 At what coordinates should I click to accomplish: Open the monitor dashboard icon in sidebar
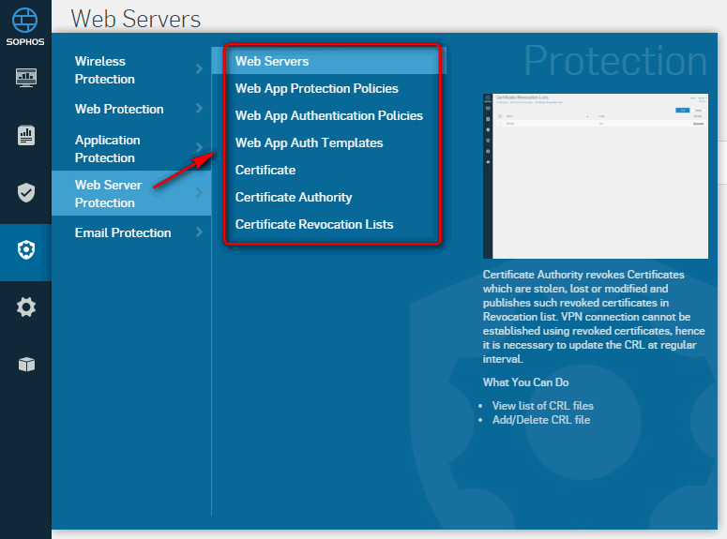coord(26,78)
